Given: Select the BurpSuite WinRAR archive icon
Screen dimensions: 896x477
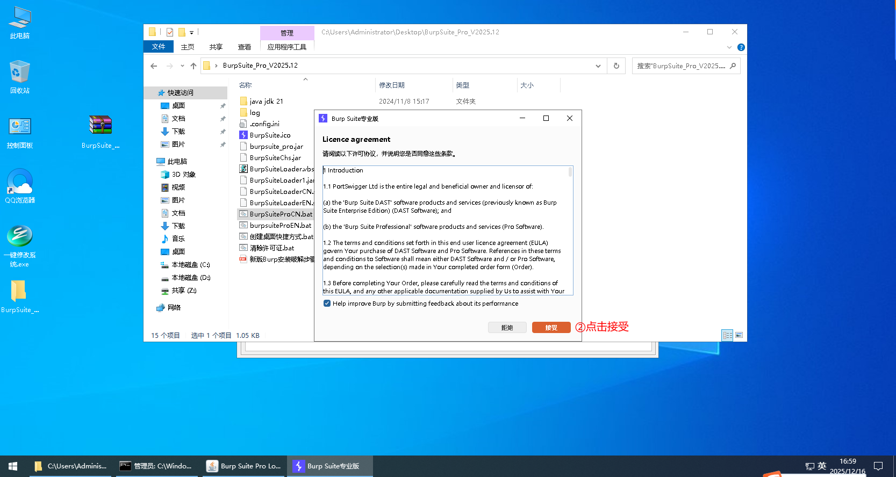Looking at the screenshot, I should [x=101, y=131].
